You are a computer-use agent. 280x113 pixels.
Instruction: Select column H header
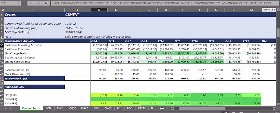[166, 10]
